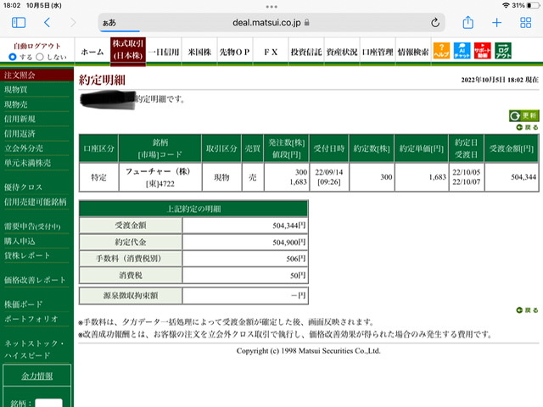
Task: Open the Safari share sheet icon
Action: point(467,22)
